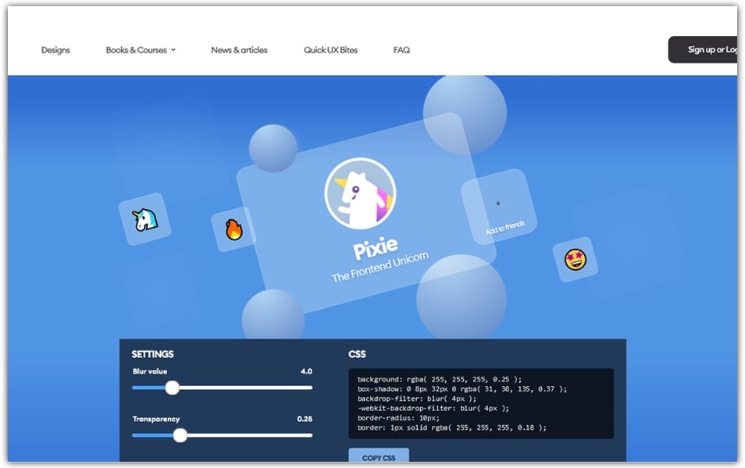Click the fire emoji icon
Viewport: 745px width, 468px height.
pos(233,230)
